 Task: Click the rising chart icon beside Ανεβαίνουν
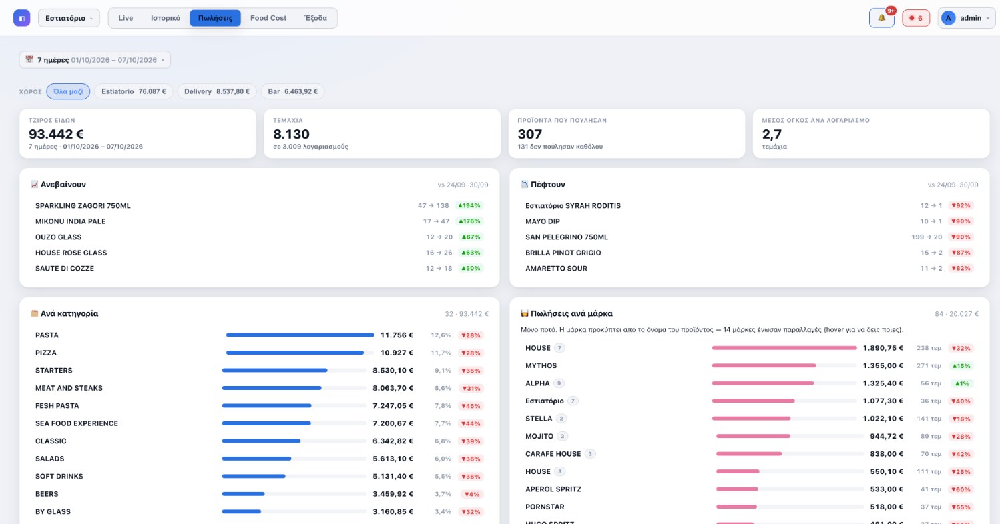[x=35, y=185]
